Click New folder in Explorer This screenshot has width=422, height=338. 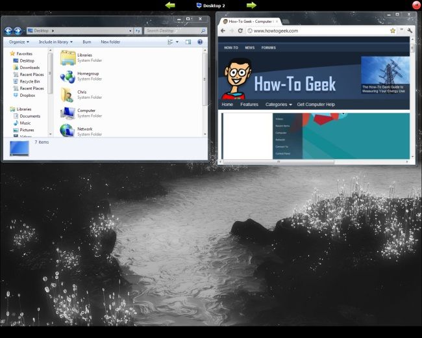click(x=110, y=42)
